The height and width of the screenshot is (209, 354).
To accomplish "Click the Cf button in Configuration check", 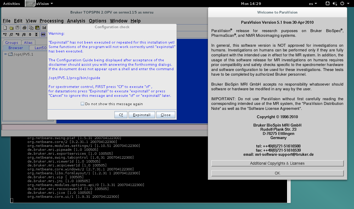I will pos(121,115).
